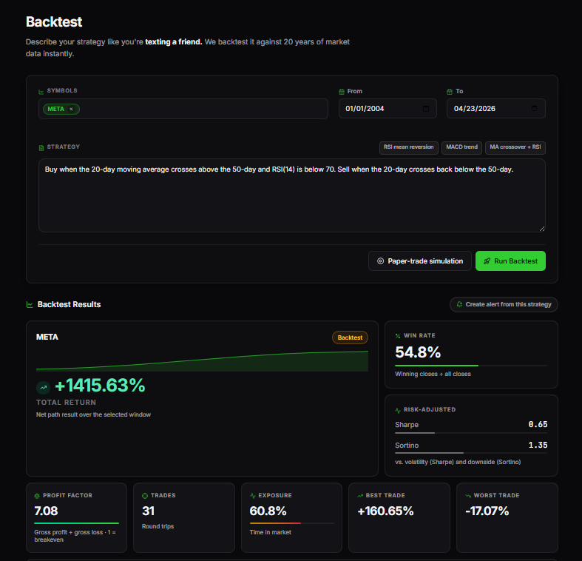The image size is (582, 561).
Task: Click the Best Trade up-trend icon
Action: 360,496
